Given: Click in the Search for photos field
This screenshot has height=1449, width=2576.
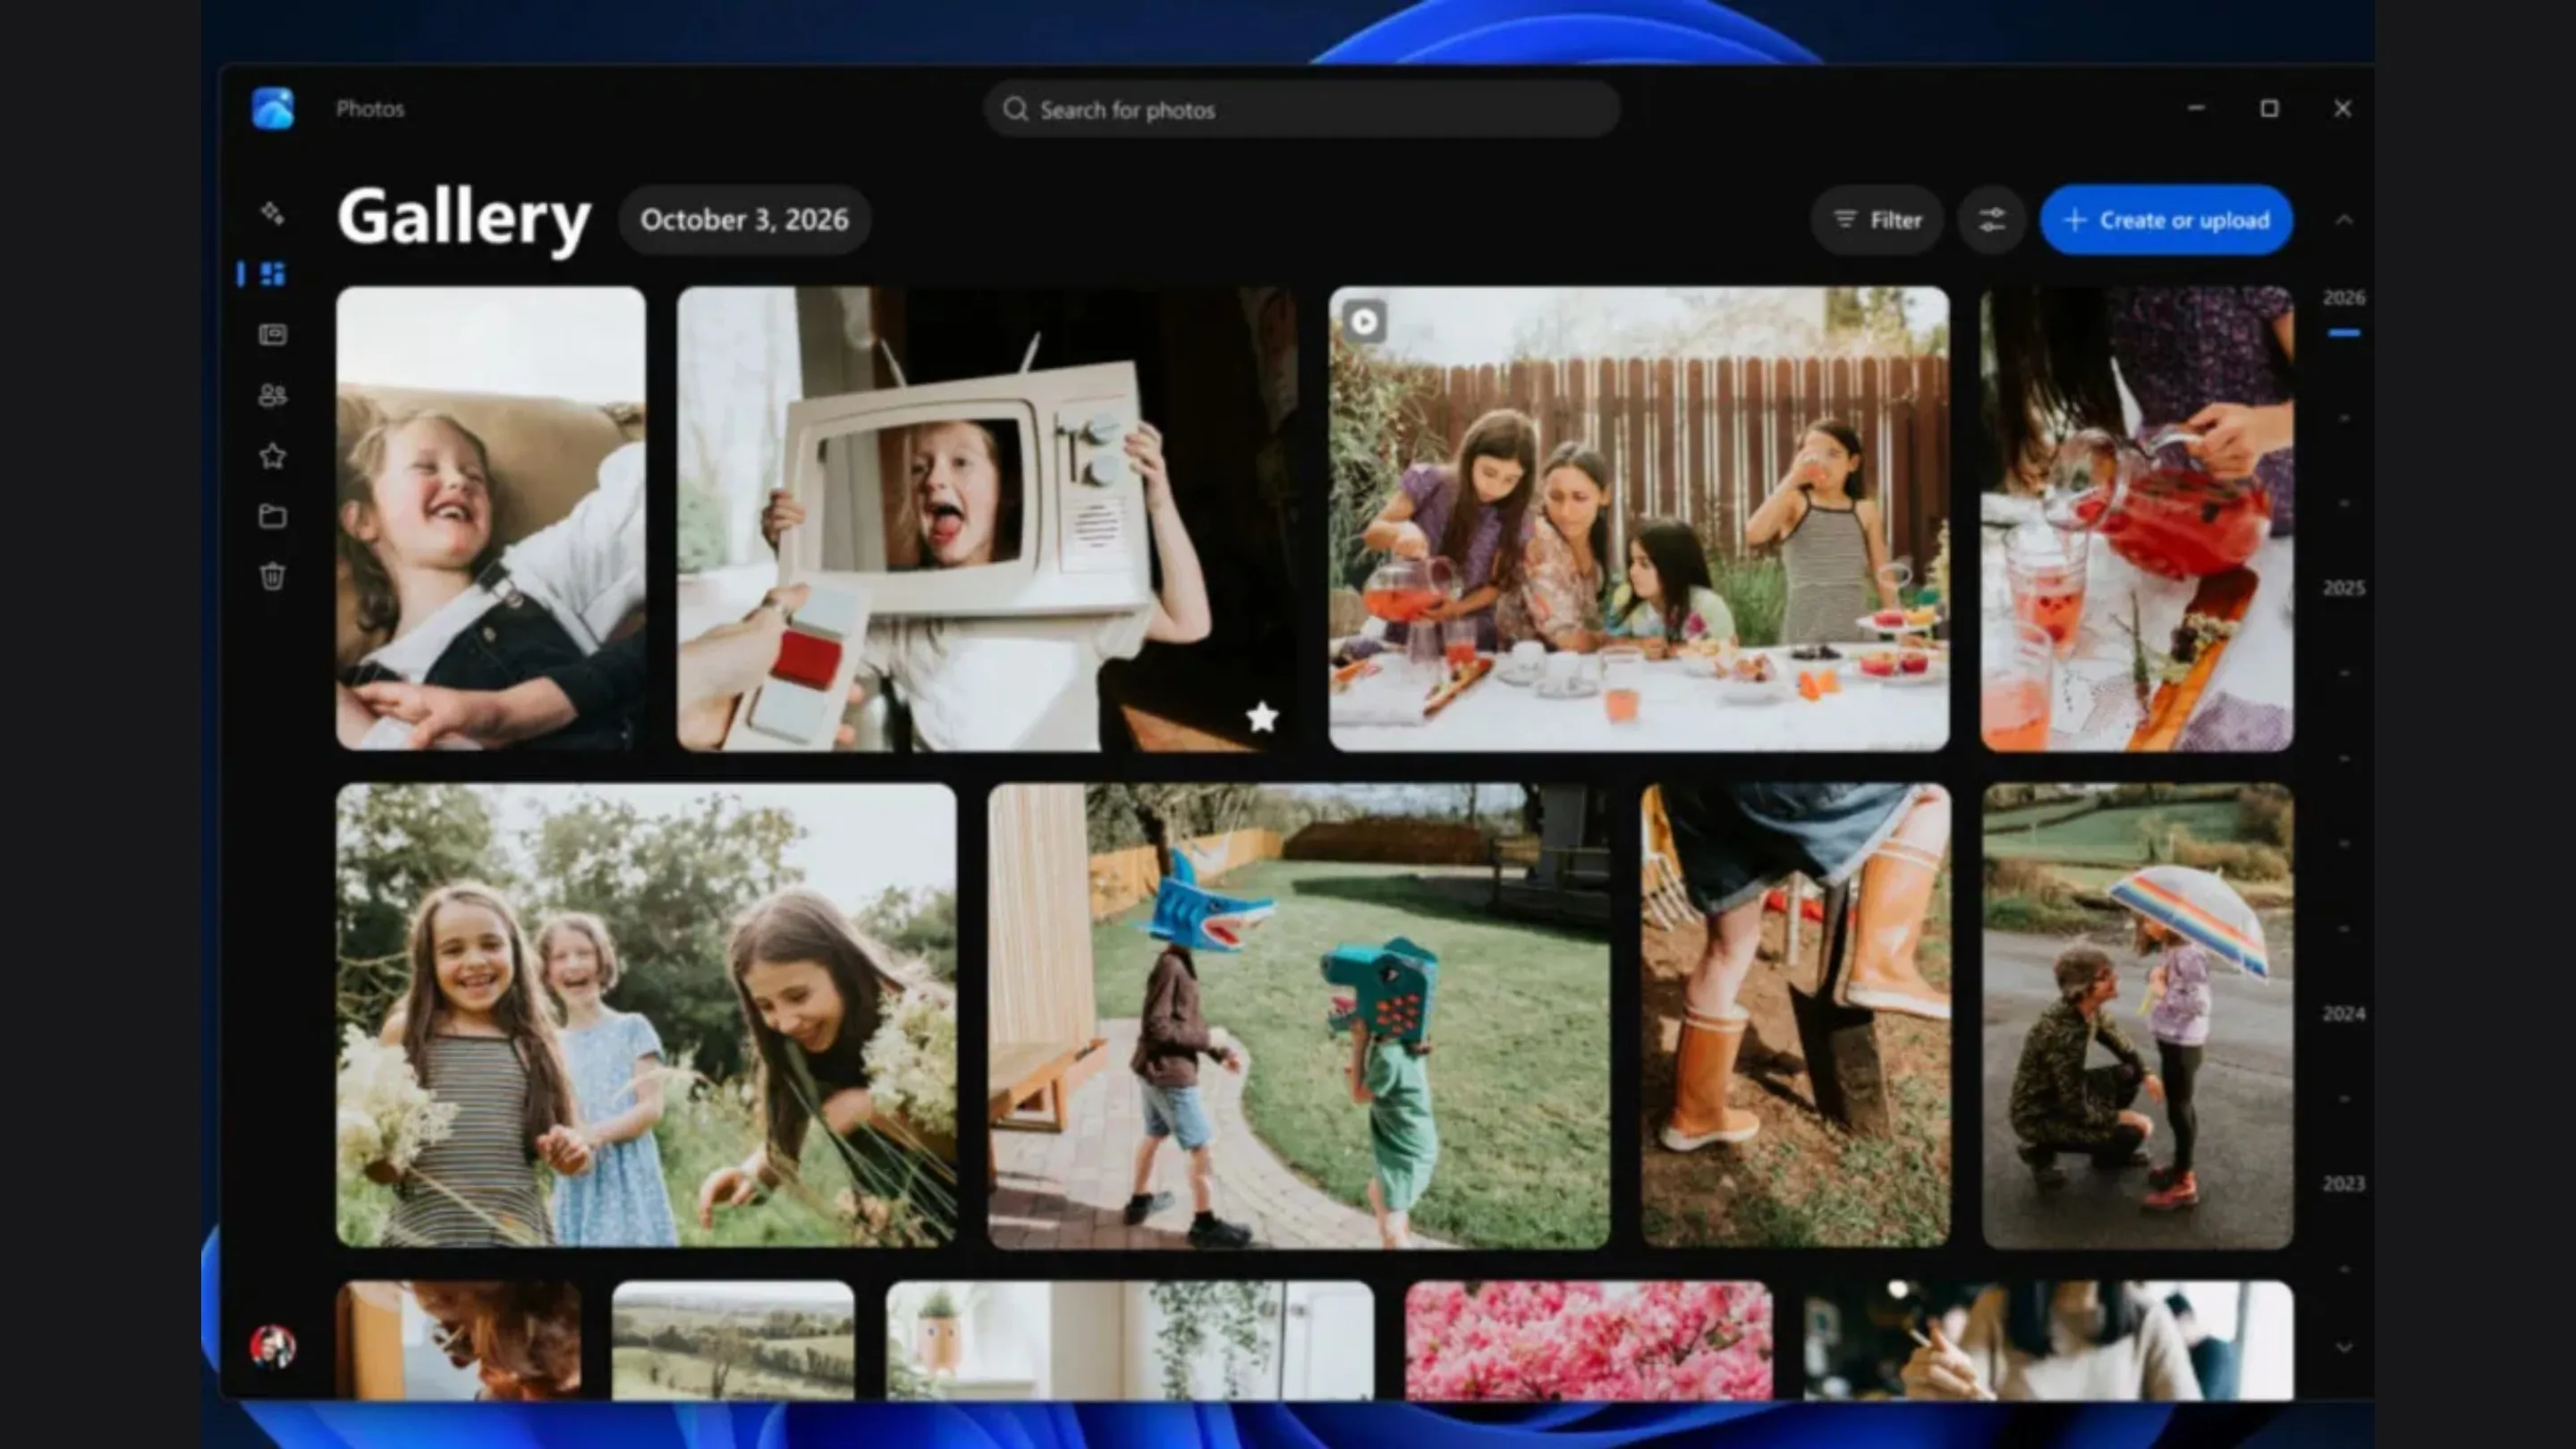Looking at the screenshot, I should coord(1301,109).
